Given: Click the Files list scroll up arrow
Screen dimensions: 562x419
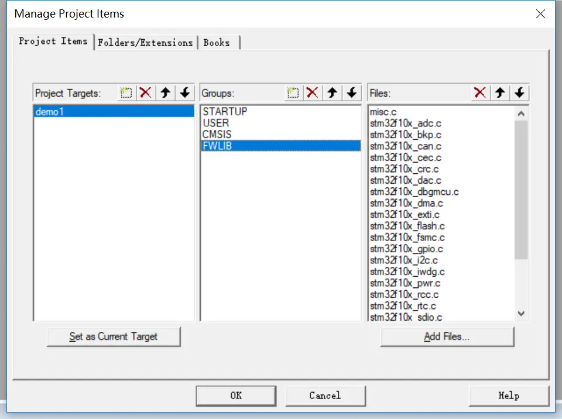Looking at the screenshot, I should coord(521,114).
